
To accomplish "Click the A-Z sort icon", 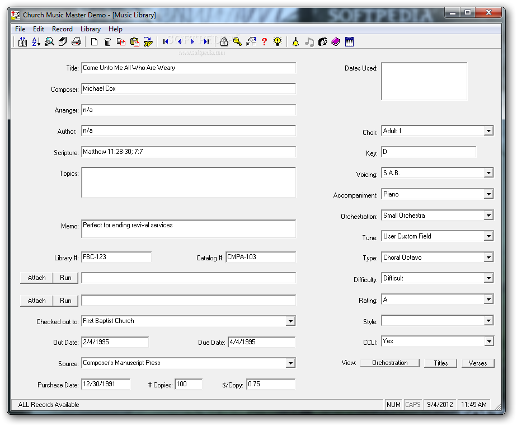I will 36,42.
